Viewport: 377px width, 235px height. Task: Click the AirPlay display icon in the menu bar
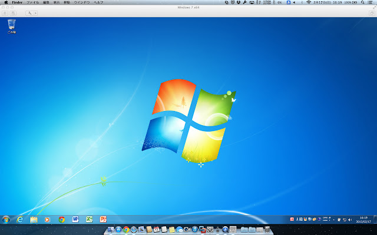[252, 2]
